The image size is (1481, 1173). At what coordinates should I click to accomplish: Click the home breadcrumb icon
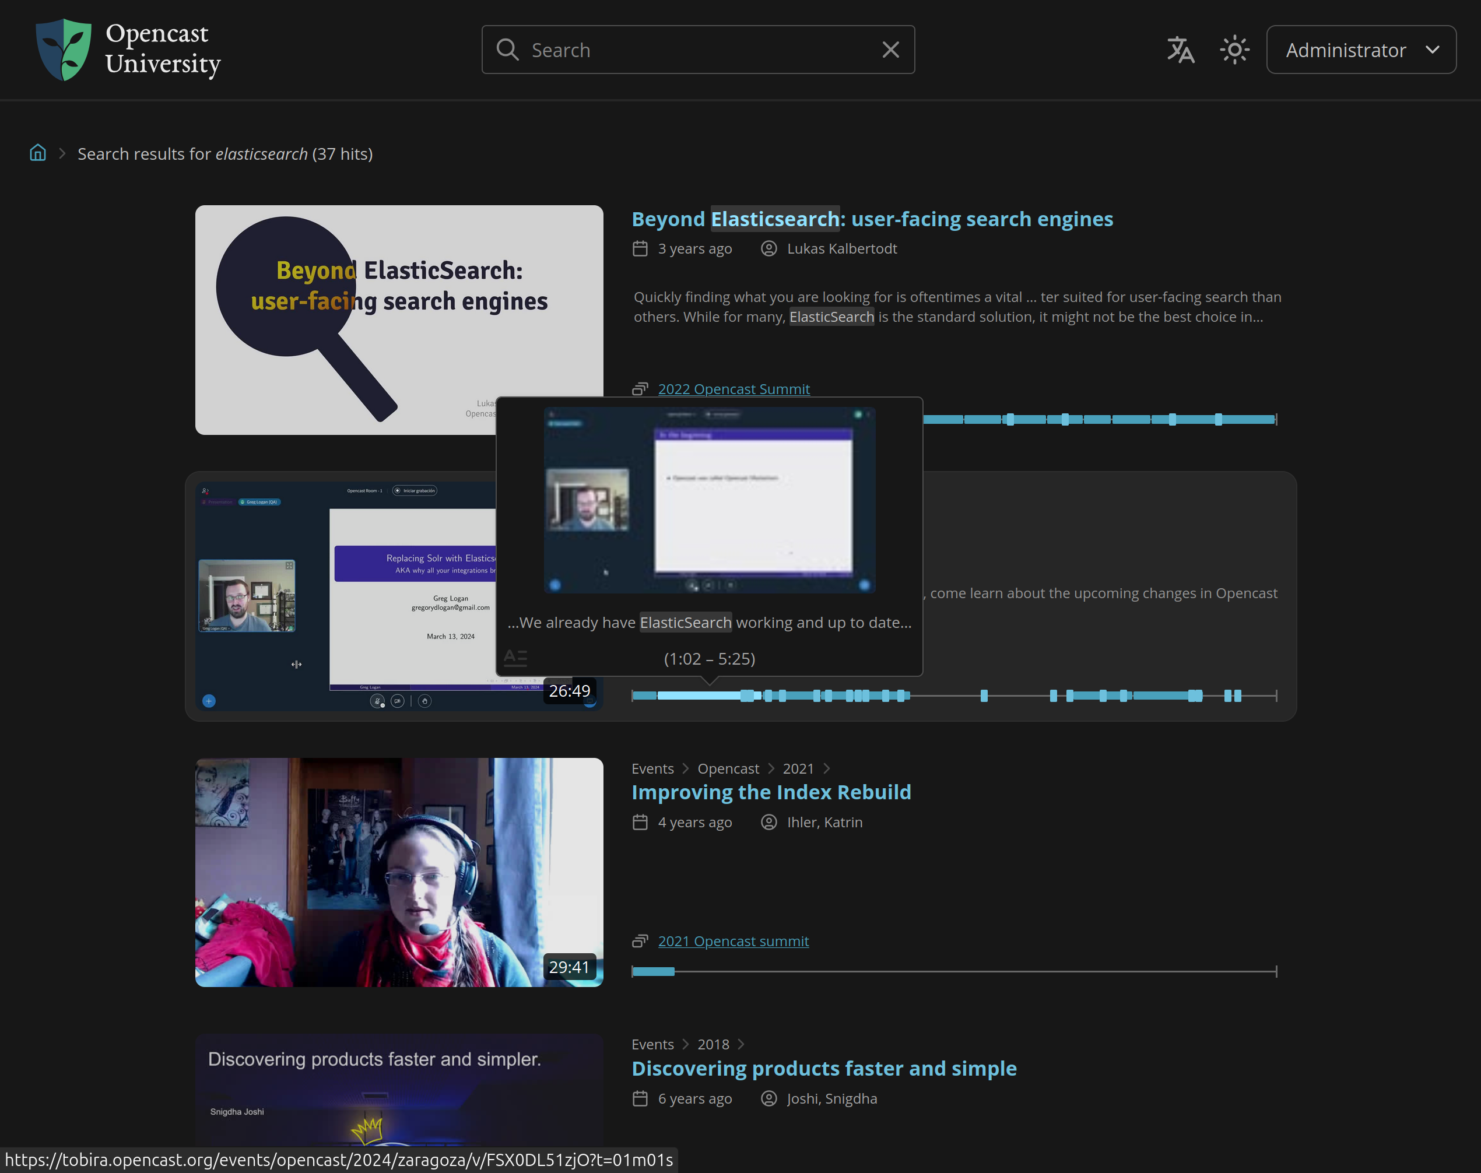(38, 153)
